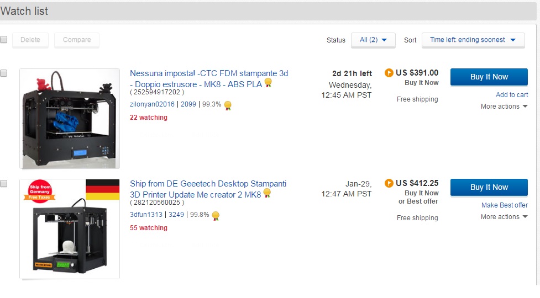Click the Compare button
540x298 pixels.
click(77, 40)
